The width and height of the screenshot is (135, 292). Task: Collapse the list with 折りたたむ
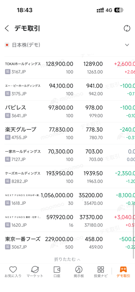pos(67,259)
